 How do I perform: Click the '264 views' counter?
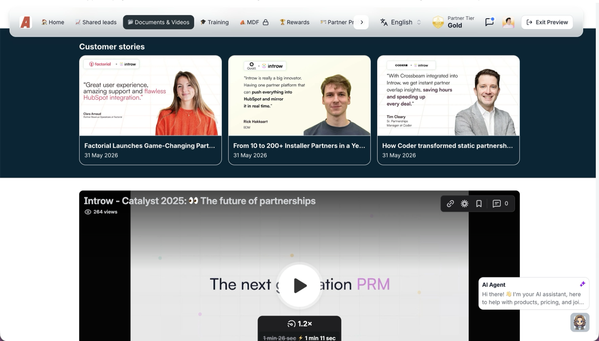tap(101, 212)
